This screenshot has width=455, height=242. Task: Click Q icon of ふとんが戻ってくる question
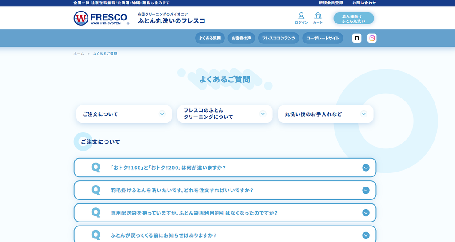[96, 235]
